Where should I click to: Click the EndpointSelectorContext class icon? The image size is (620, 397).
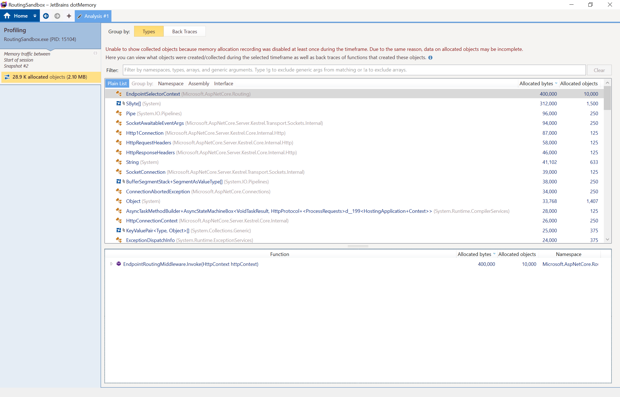pos(119,93)
